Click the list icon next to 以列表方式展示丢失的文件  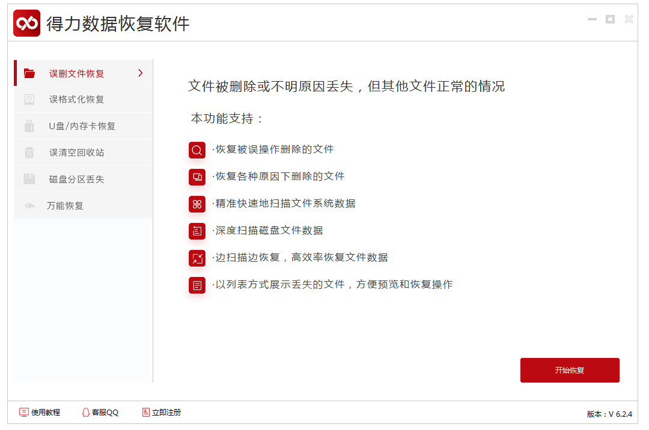(x=197, y=285)
